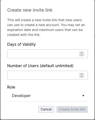Screen dimensions: 95x120
Task: Decrease Days of Validity with down arrow
Action: pyautogui.click(x=82, y=55)
